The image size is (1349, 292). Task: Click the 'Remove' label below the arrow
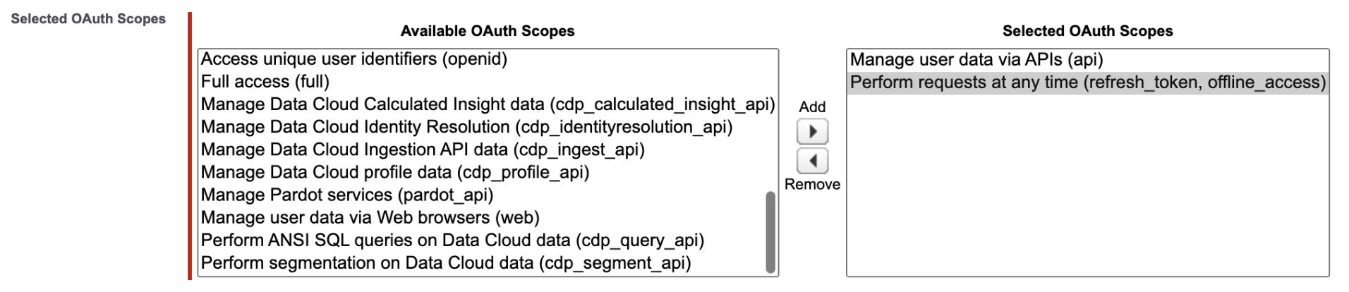[812, 185]
